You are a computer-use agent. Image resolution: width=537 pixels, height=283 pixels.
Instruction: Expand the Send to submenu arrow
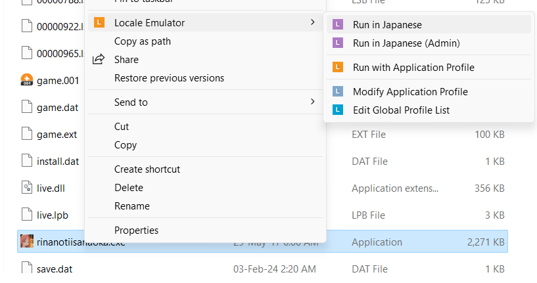(x=312, y=102)
